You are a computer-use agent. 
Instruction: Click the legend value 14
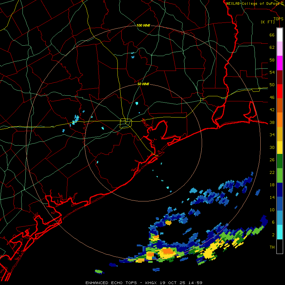point(272,197)
